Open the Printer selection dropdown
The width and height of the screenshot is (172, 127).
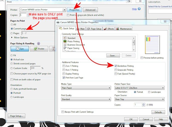(x=43, y=10)
